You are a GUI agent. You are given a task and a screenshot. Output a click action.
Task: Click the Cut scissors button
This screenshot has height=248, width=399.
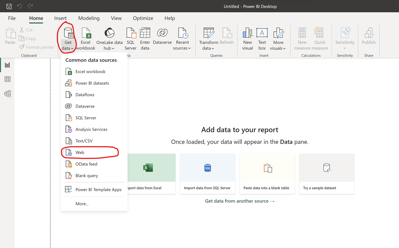click(x=26, y=30)
